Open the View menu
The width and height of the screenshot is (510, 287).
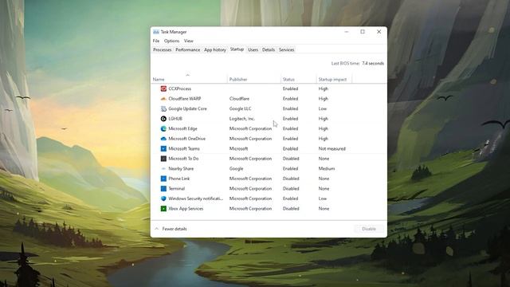coord(189,41)
